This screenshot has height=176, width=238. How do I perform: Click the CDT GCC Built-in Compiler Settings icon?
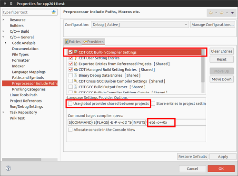click(x=76, y=52)
